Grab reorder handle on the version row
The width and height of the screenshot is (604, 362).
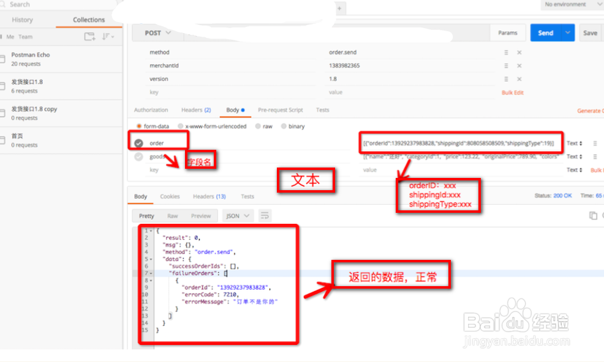pos(506,79)
